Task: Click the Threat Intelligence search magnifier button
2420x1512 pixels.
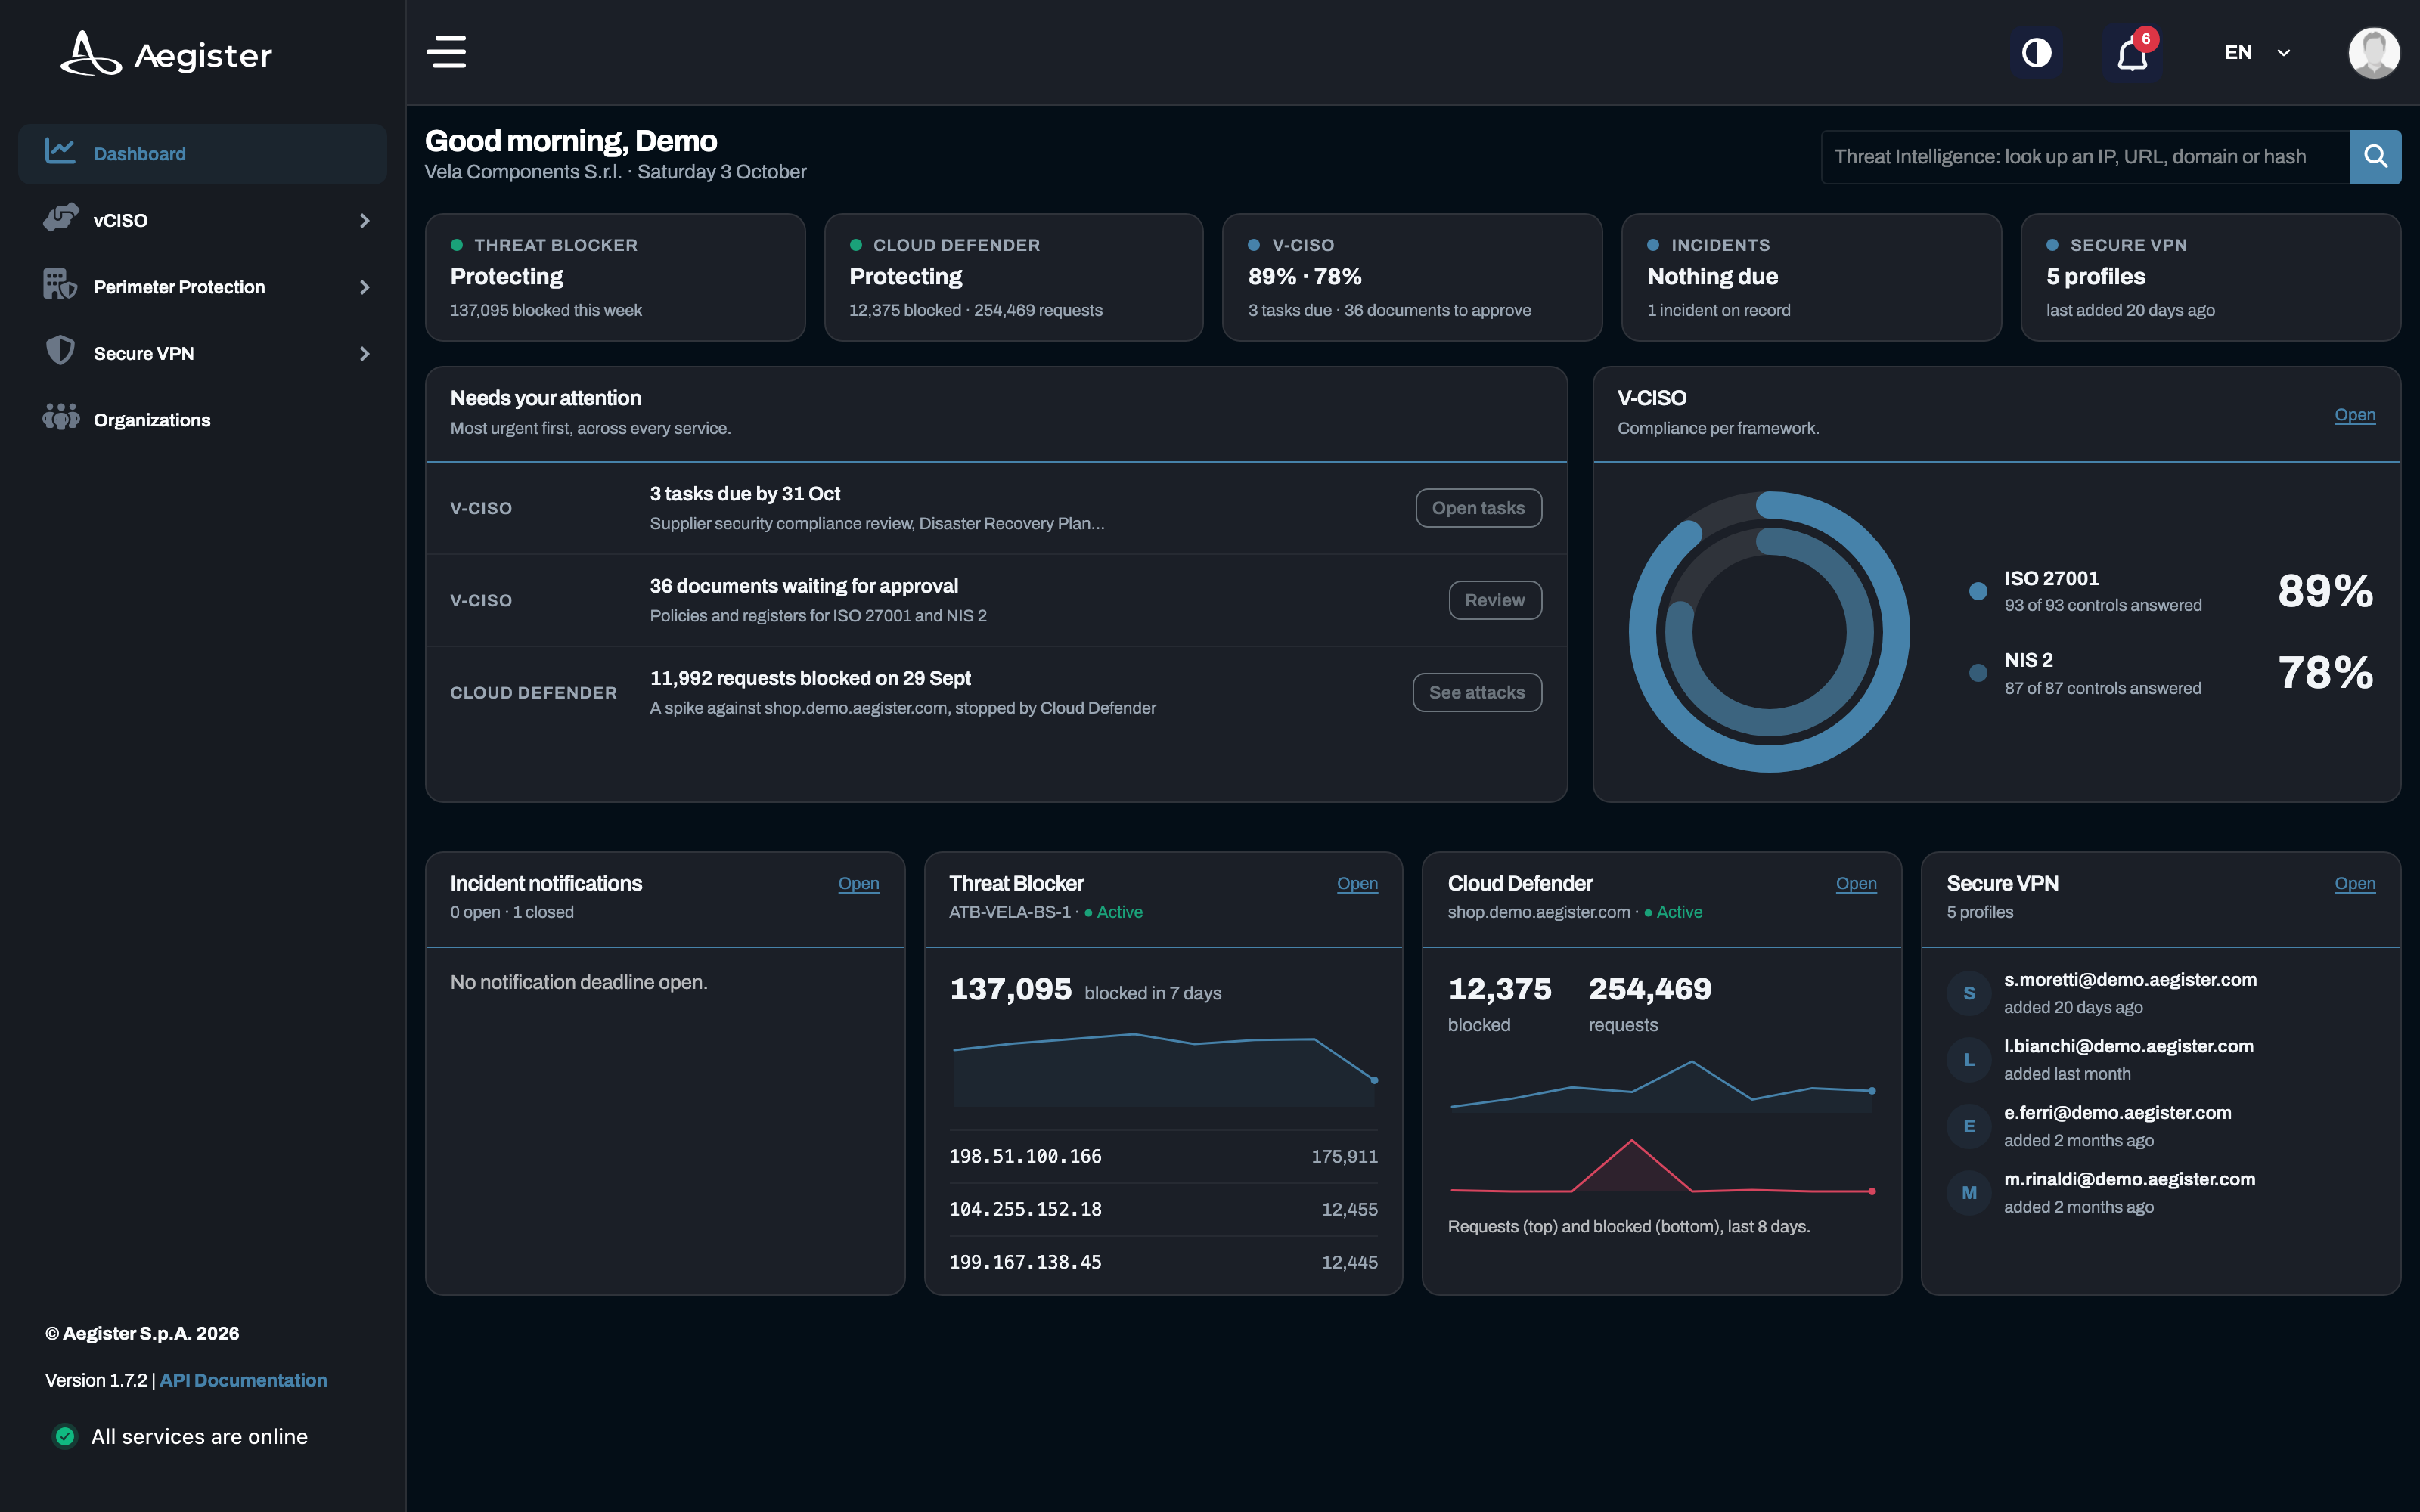Action: [2375, 156]
